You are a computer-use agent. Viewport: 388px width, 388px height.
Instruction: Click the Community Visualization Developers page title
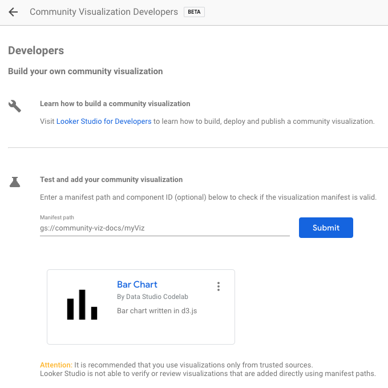[x=104, y=12]
